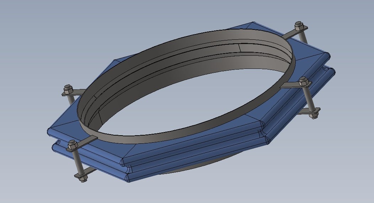The image size is (374, 203).
Task: Select the hex bolt head on the front-left bracket
Action: point(72,145)
